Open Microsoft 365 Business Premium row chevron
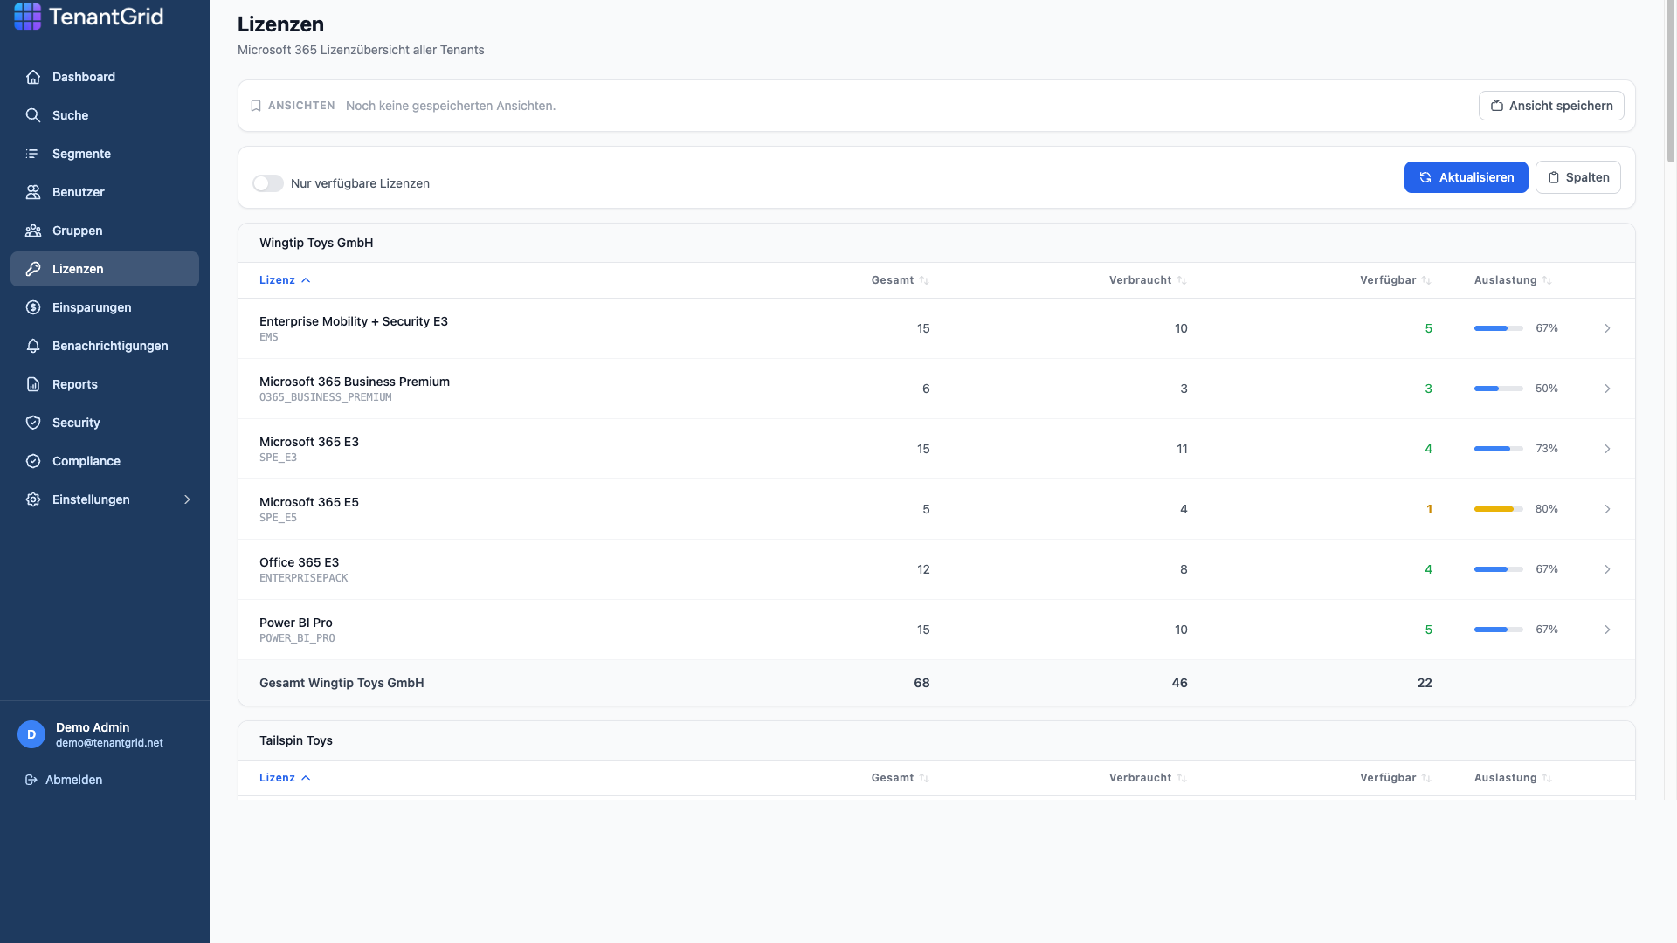This screenshot has height=943, width=1677. (1607, 389)
